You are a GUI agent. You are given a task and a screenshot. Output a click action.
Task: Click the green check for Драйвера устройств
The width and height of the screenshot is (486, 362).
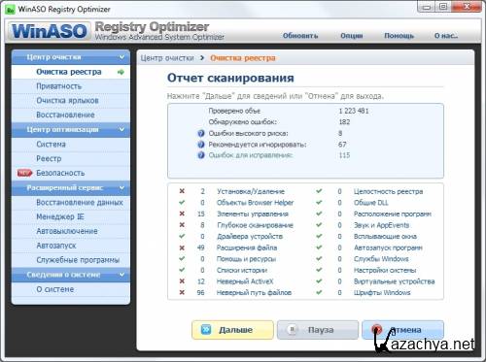tap(182, 236)
